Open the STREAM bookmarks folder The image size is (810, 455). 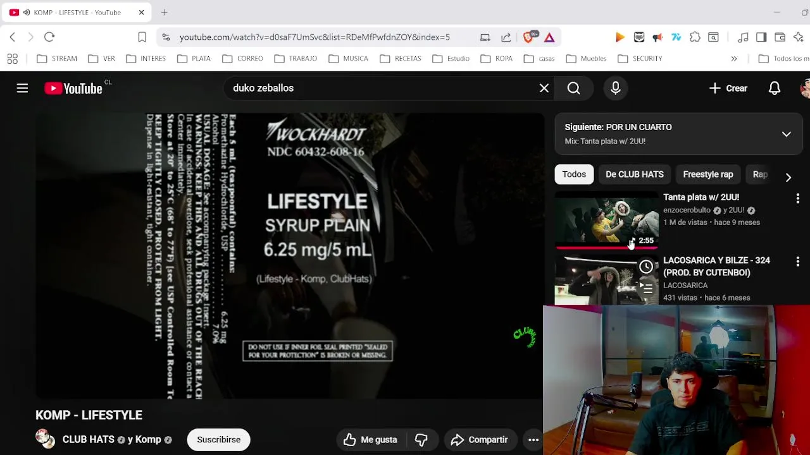point(57,59)
